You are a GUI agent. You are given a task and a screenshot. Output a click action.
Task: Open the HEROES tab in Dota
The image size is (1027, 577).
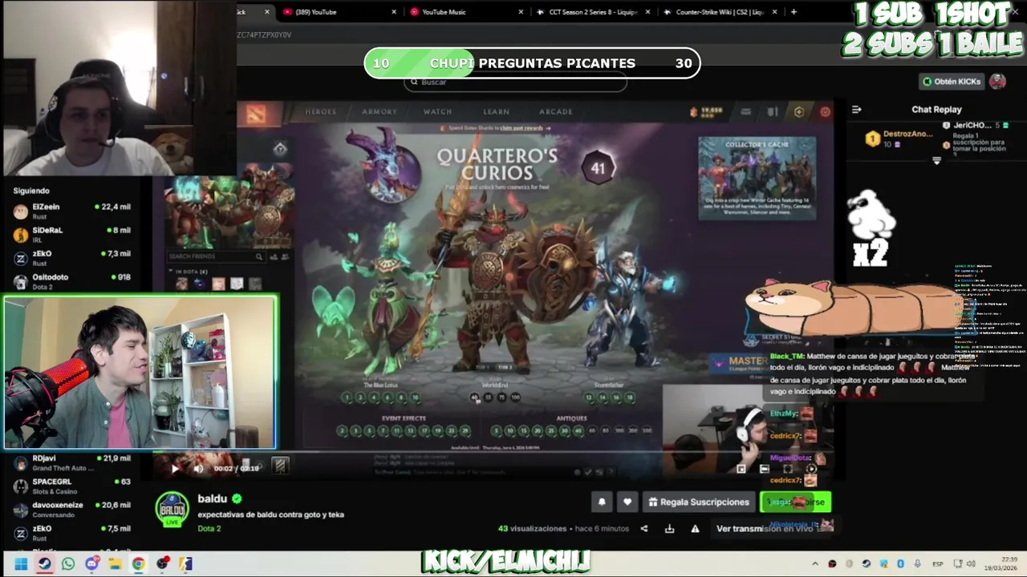point(320,112)
